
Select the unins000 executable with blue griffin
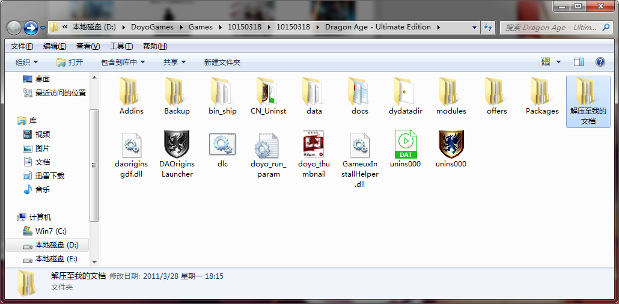click(451, 149)
